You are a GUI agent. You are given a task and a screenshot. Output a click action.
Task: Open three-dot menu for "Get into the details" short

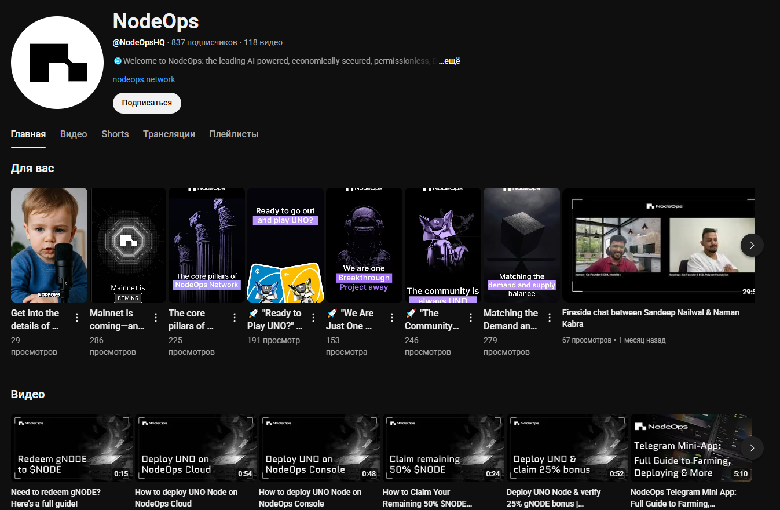point(77,318)
